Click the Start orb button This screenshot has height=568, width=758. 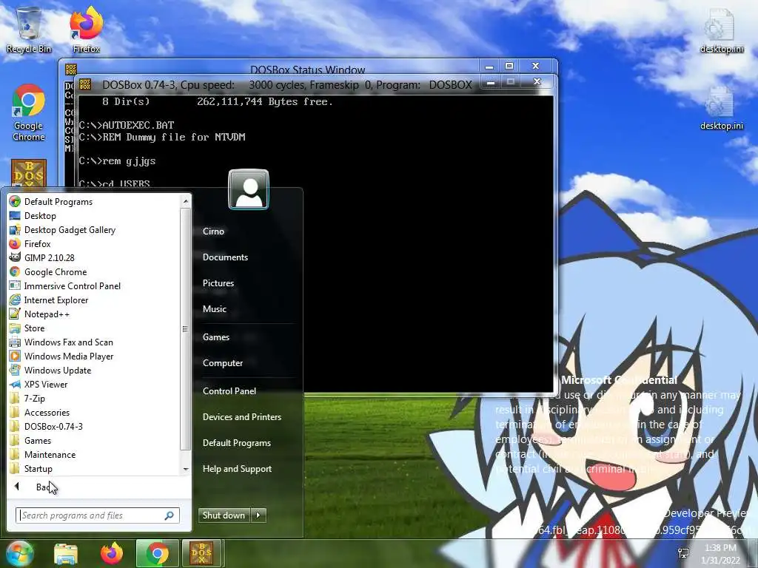click(x=19, y=553)
